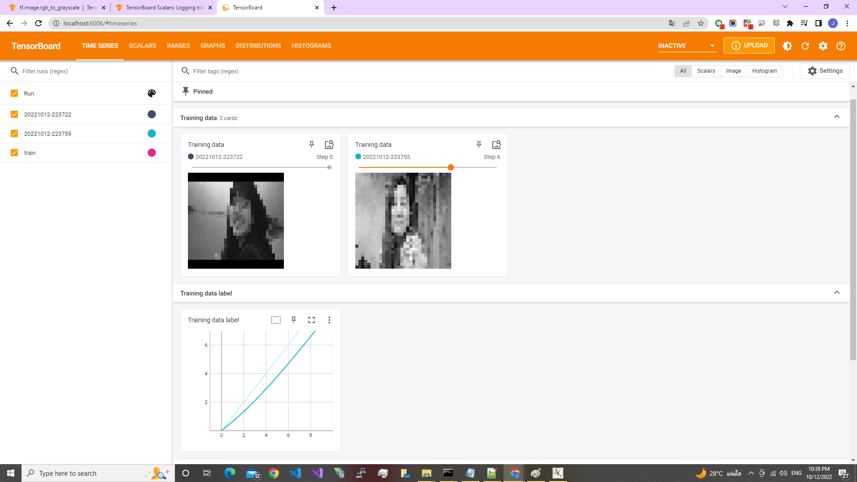This screenshot has width=857, height=482.
Task: Filter cards by Image type
Action: [733, 71]
